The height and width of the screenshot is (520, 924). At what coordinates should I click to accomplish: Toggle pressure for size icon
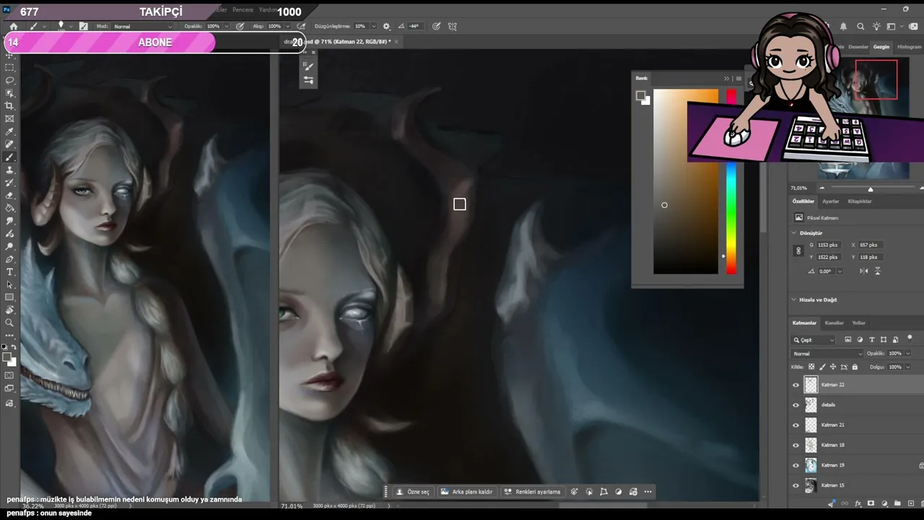point(436,26)
